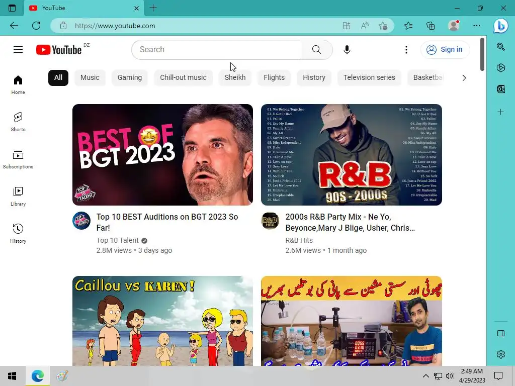Select the Flights filter chip
Image resolution: width=515 pixels, height=386 pixels.
[x=274, y=78]
